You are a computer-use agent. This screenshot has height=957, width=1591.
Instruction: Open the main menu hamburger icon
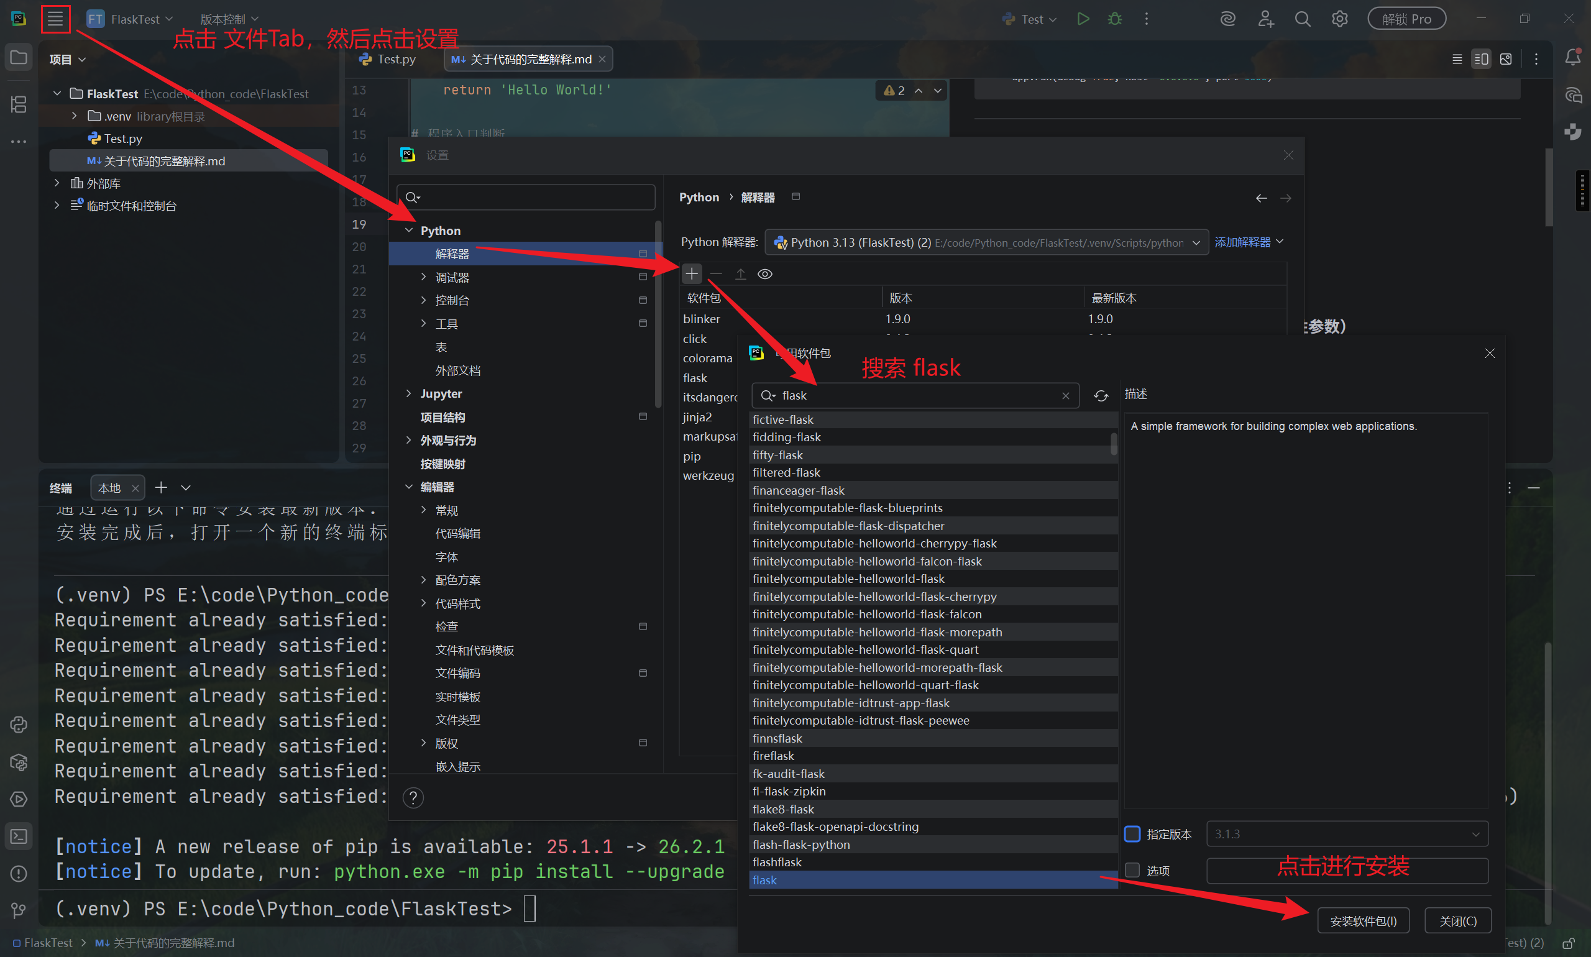coord(55,19)
